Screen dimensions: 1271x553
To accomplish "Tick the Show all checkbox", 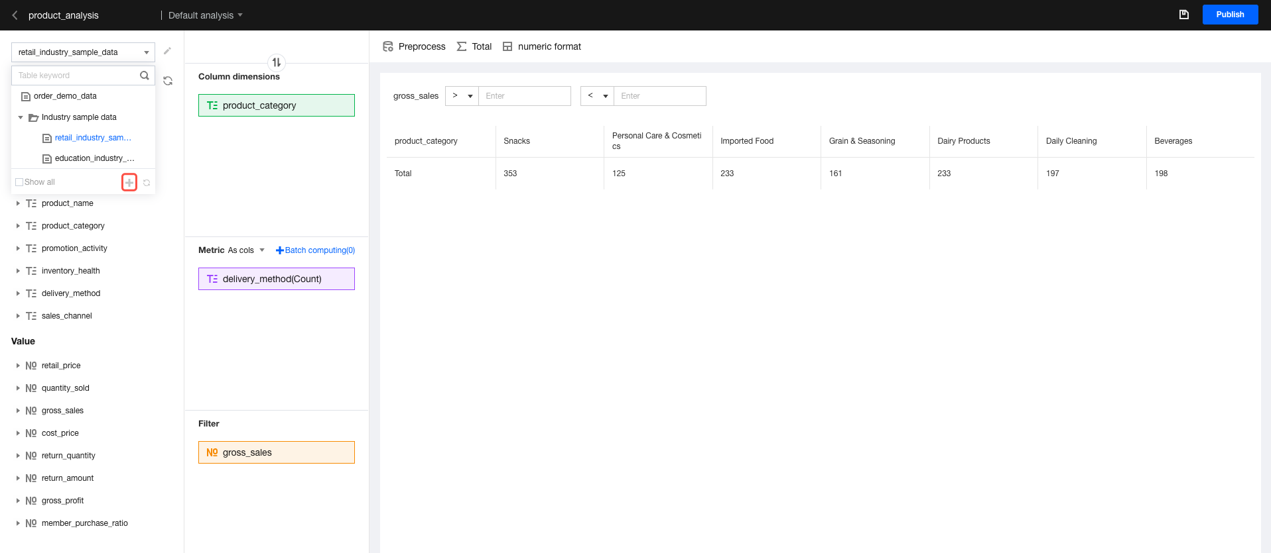I will point(19,182).
